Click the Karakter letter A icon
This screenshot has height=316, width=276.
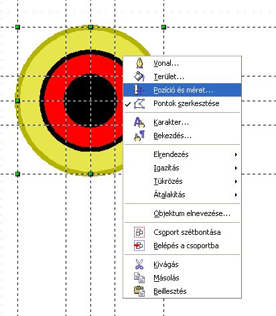point(139,122)
